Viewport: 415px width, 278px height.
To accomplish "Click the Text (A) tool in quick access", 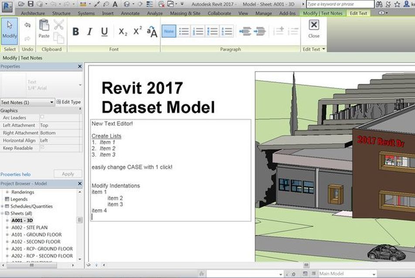I will click(x=115, y=4).
